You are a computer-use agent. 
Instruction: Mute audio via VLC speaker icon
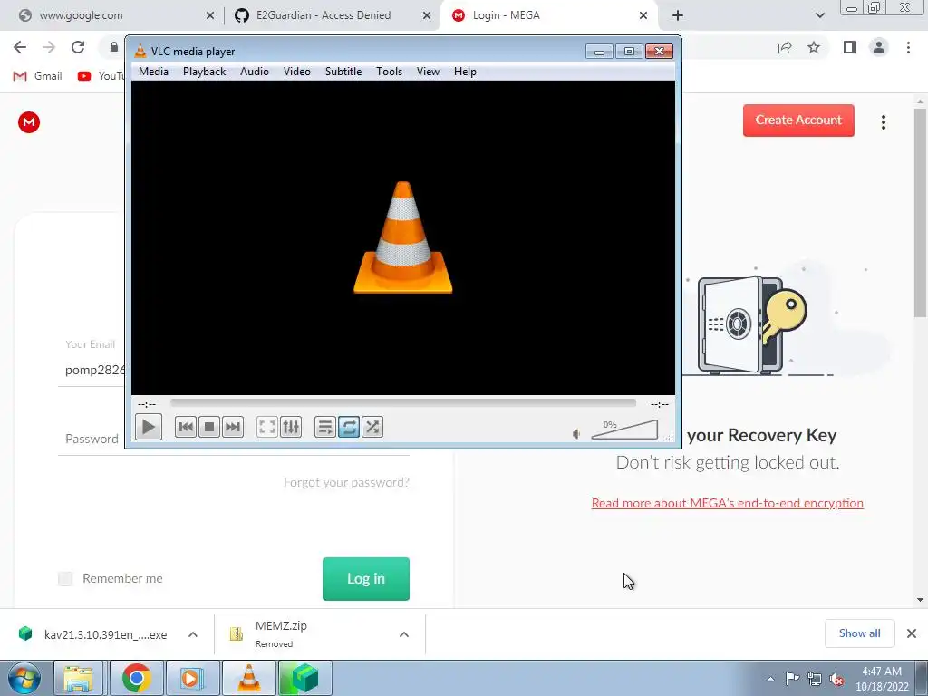[x=576, y=434]
